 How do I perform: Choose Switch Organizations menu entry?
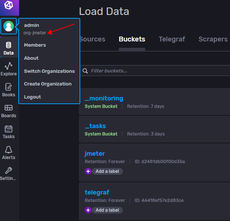49,71
